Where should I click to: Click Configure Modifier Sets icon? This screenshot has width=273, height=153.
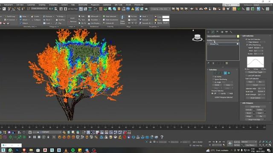[x=227, y=63]
